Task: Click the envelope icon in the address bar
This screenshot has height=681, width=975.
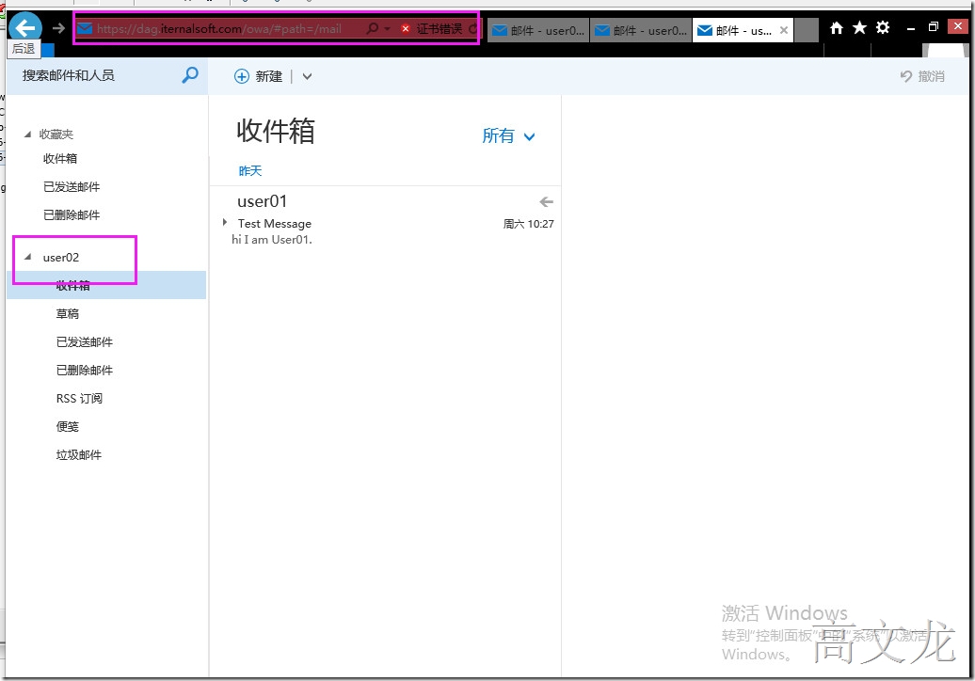Action: click(87, 27)
